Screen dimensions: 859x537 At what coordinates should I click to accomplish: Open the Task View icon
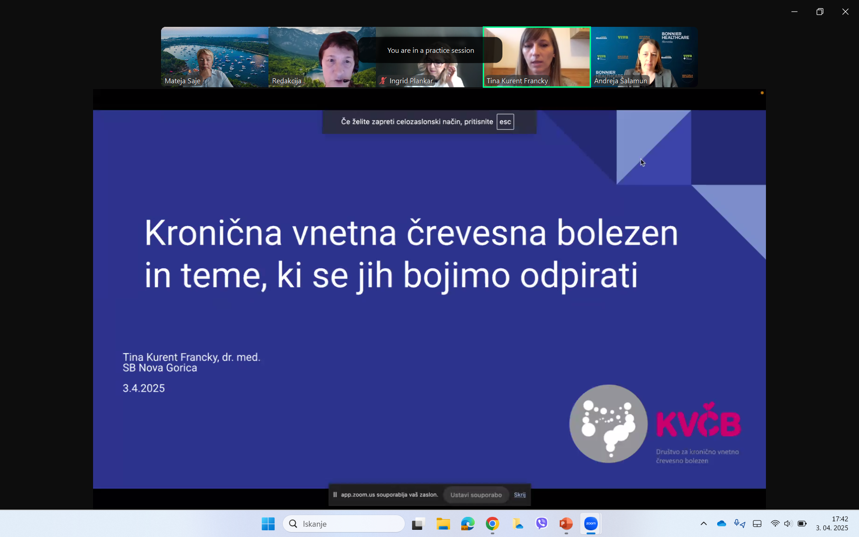click(x=418, y=524)
